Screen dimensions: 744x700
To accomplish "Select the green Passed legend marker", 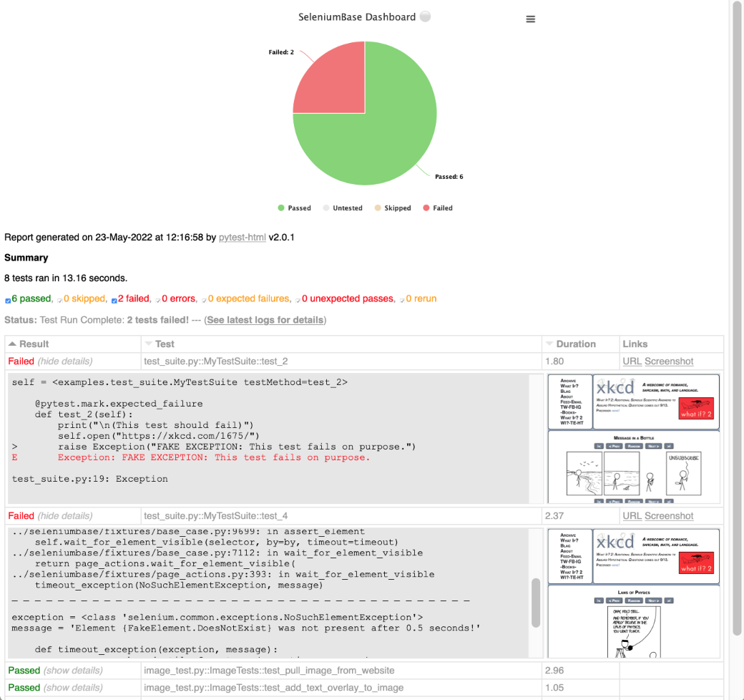I will tap(281, 208).
